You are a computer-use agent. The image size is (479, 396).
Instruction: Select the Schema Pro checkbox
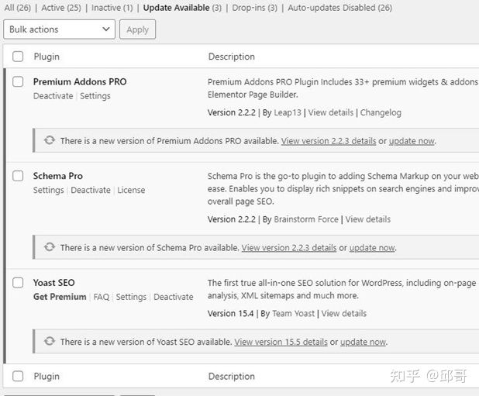(x=18, y=176)
